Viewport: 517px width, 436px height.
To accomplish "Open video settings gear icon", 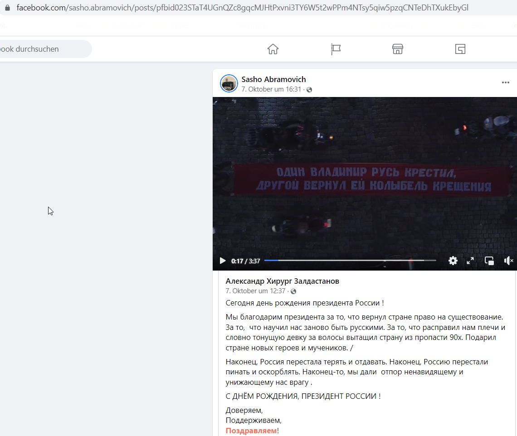I will click(453, 261).
